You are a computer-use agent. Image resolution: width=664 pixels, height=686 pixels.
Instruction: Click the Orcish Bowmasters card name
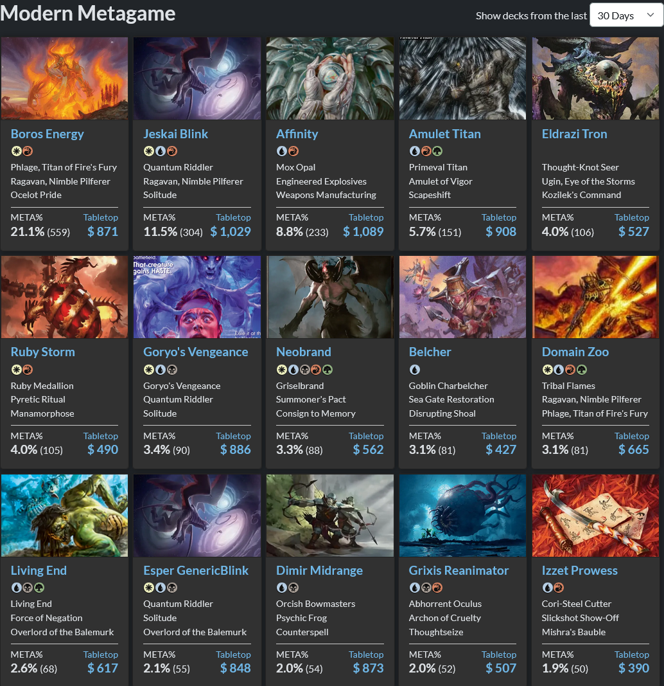click(x=315, y=604)
